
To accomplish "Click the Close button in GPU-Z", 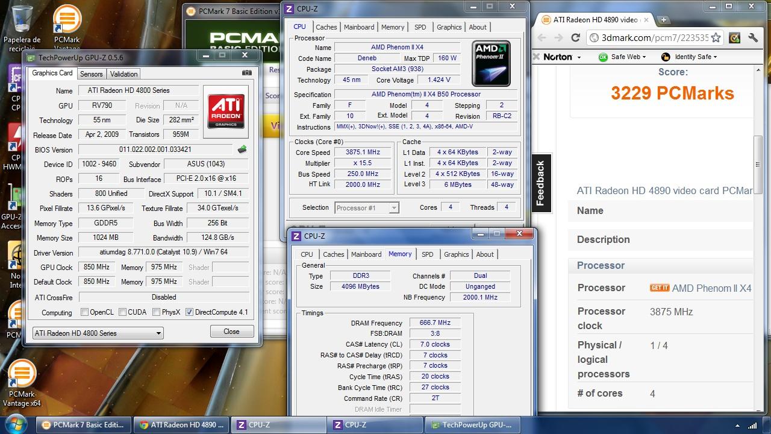I will click(232, 332).
